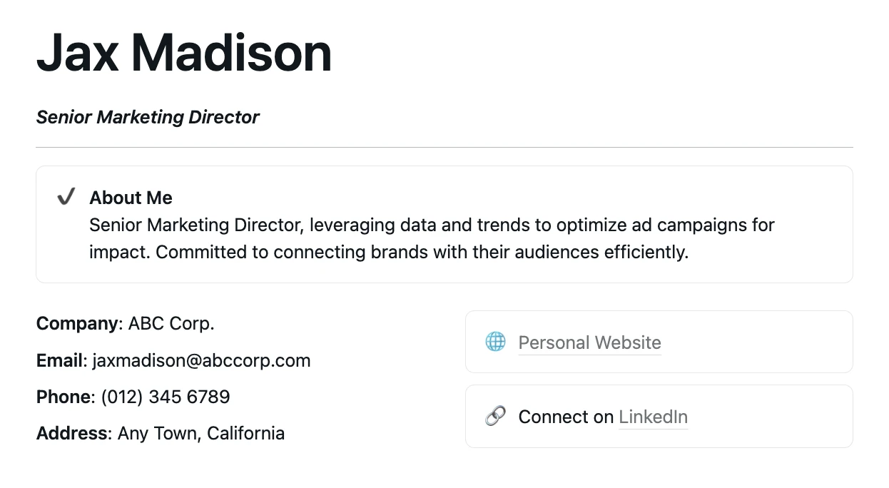
Task: Open the Personal Website link
Action: 589,342
